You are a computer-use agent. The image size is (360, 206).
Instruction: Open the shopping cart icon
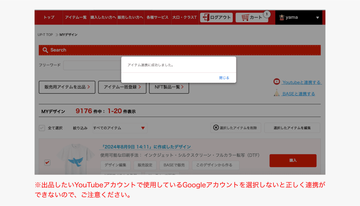tap(245, 17)
